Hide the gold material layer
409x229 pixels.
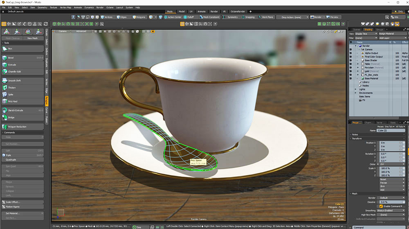click(x=351, y=71)
